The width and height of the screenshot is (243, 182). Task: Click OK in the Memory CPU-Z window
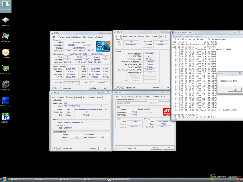(x=168, y=87)
